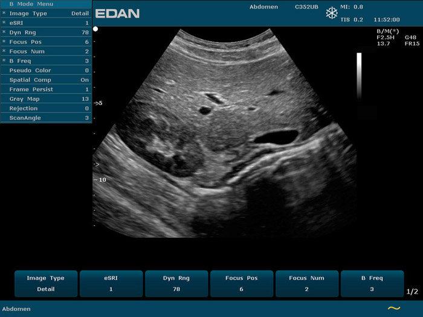423x317 pixels.
Task: Click the eSRI 1 soft button
Action: 111,284
